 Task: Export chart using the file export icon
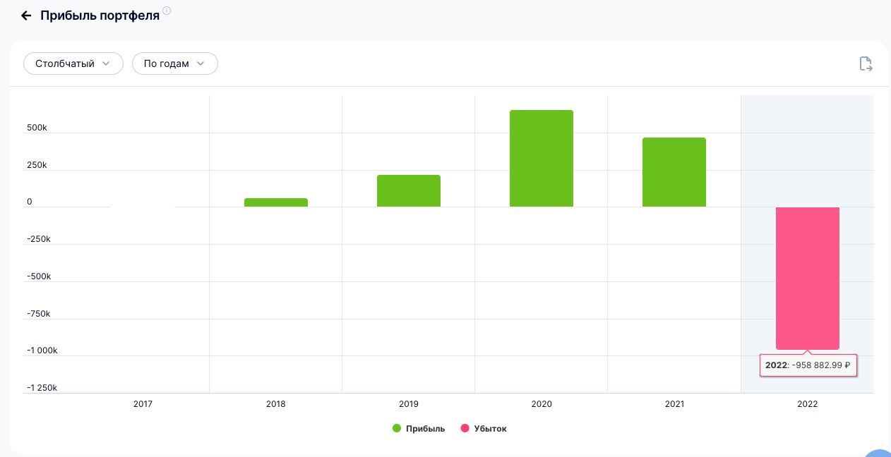(x=866, y=63)
